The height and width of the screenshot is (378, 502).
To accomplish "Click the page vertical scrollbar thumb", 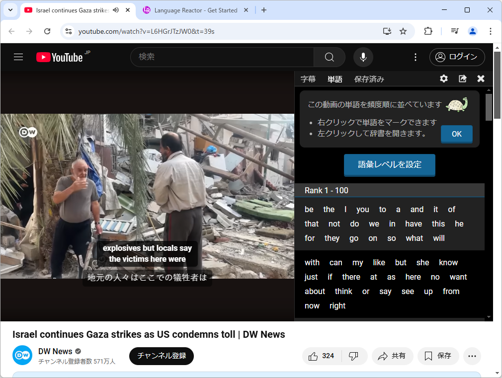I will [497, 85].
